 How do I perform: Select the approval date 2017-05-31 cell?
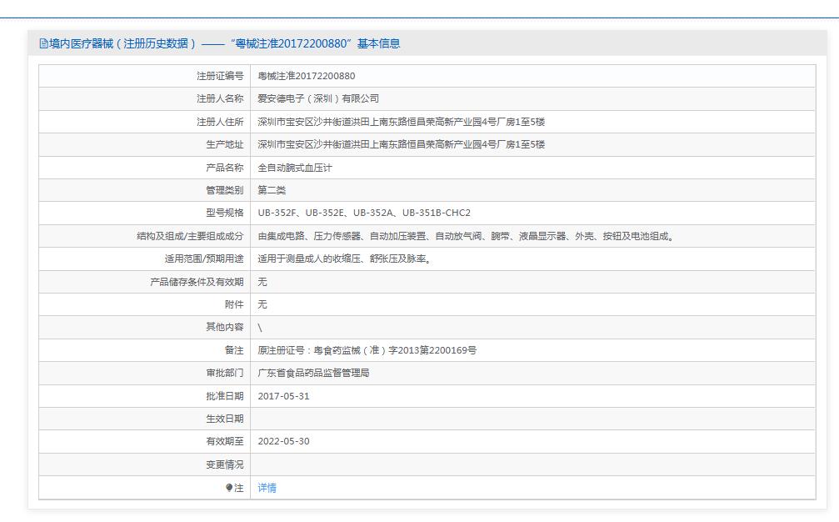(x=287, y=396)
